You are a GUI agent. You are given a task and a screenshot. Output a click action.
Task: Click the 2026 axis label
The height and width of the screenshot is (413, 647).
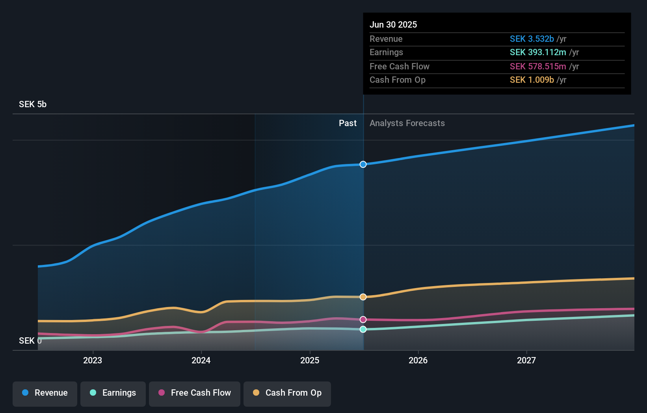[418, 360]
